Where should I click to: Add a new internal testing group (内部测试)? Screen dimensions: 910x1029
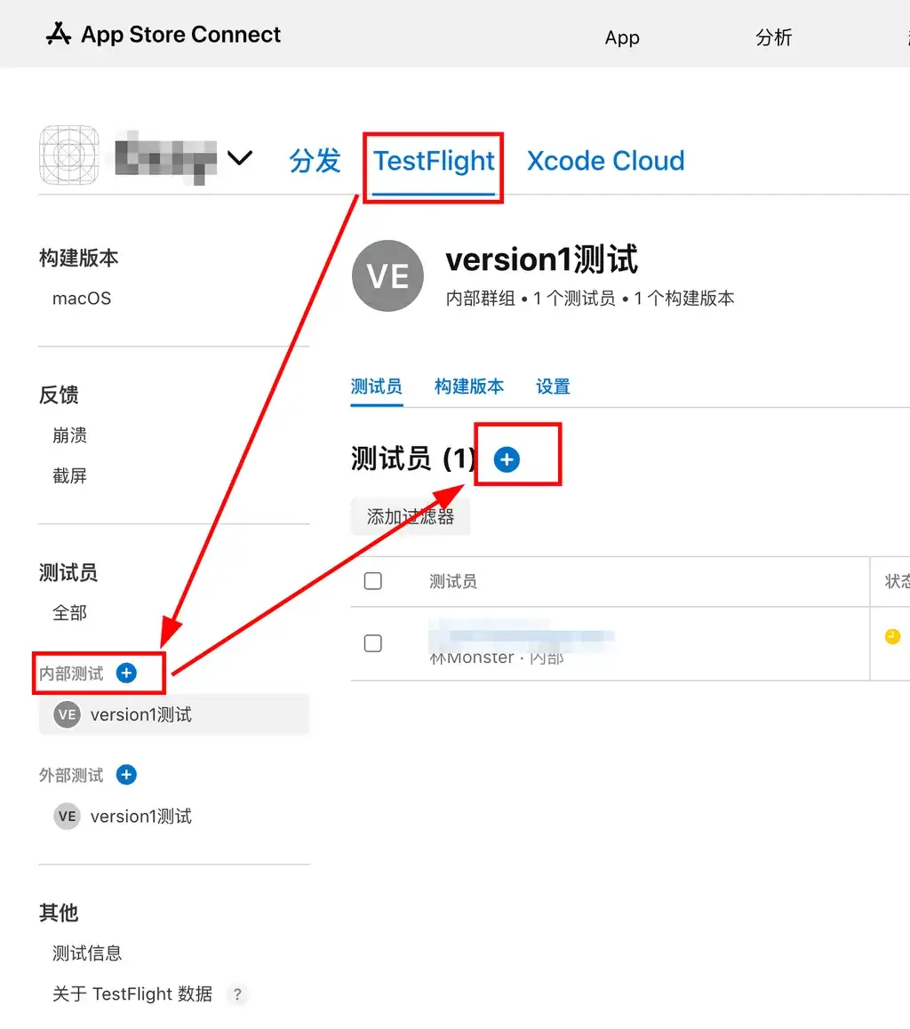pyautogui.click(x=126, y=673)
